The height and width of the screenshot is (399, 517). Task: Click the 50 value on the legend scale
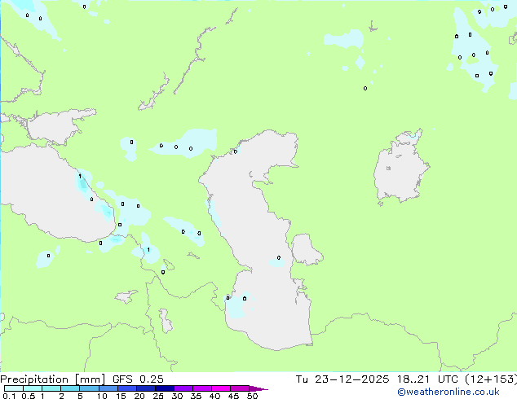(x=252, y=396)
